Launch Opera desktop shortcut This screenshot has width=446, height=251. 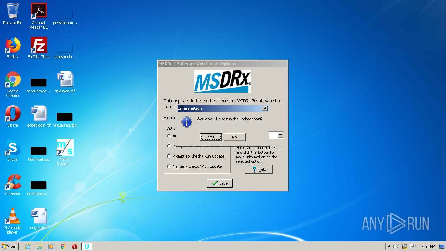pos(13,116)
